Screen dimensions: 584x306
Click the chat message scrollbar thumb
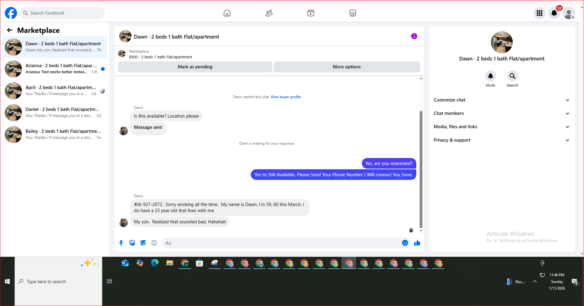click(421, 169)
